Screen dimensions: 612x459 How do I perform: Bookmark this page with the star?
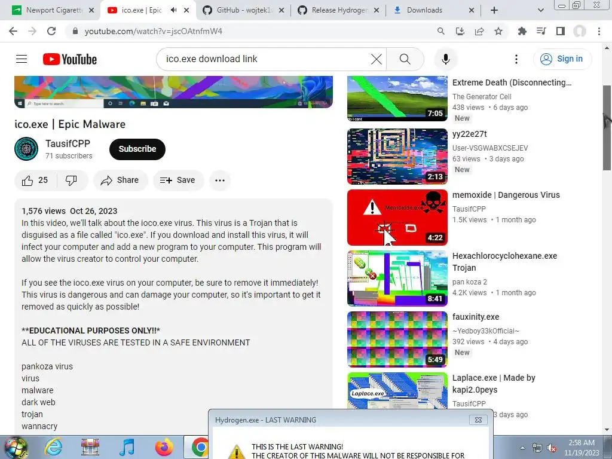coord(498,31)
